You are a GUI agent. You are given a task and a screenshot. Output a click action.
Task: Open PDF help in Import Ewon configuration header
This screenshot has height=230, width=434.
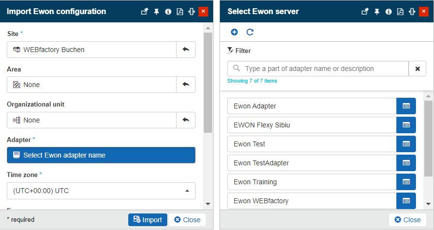(180, 12)
